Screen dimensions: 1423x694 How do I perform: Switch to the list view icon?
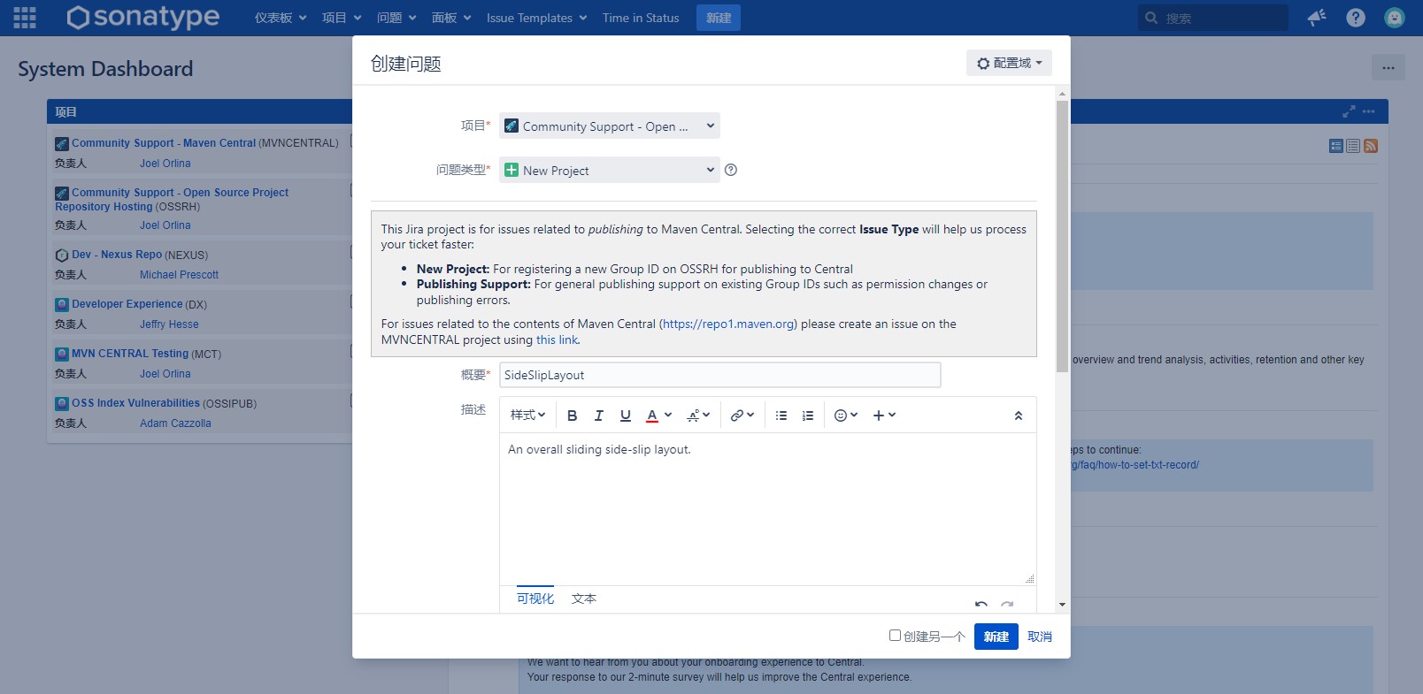[1353, 146]
